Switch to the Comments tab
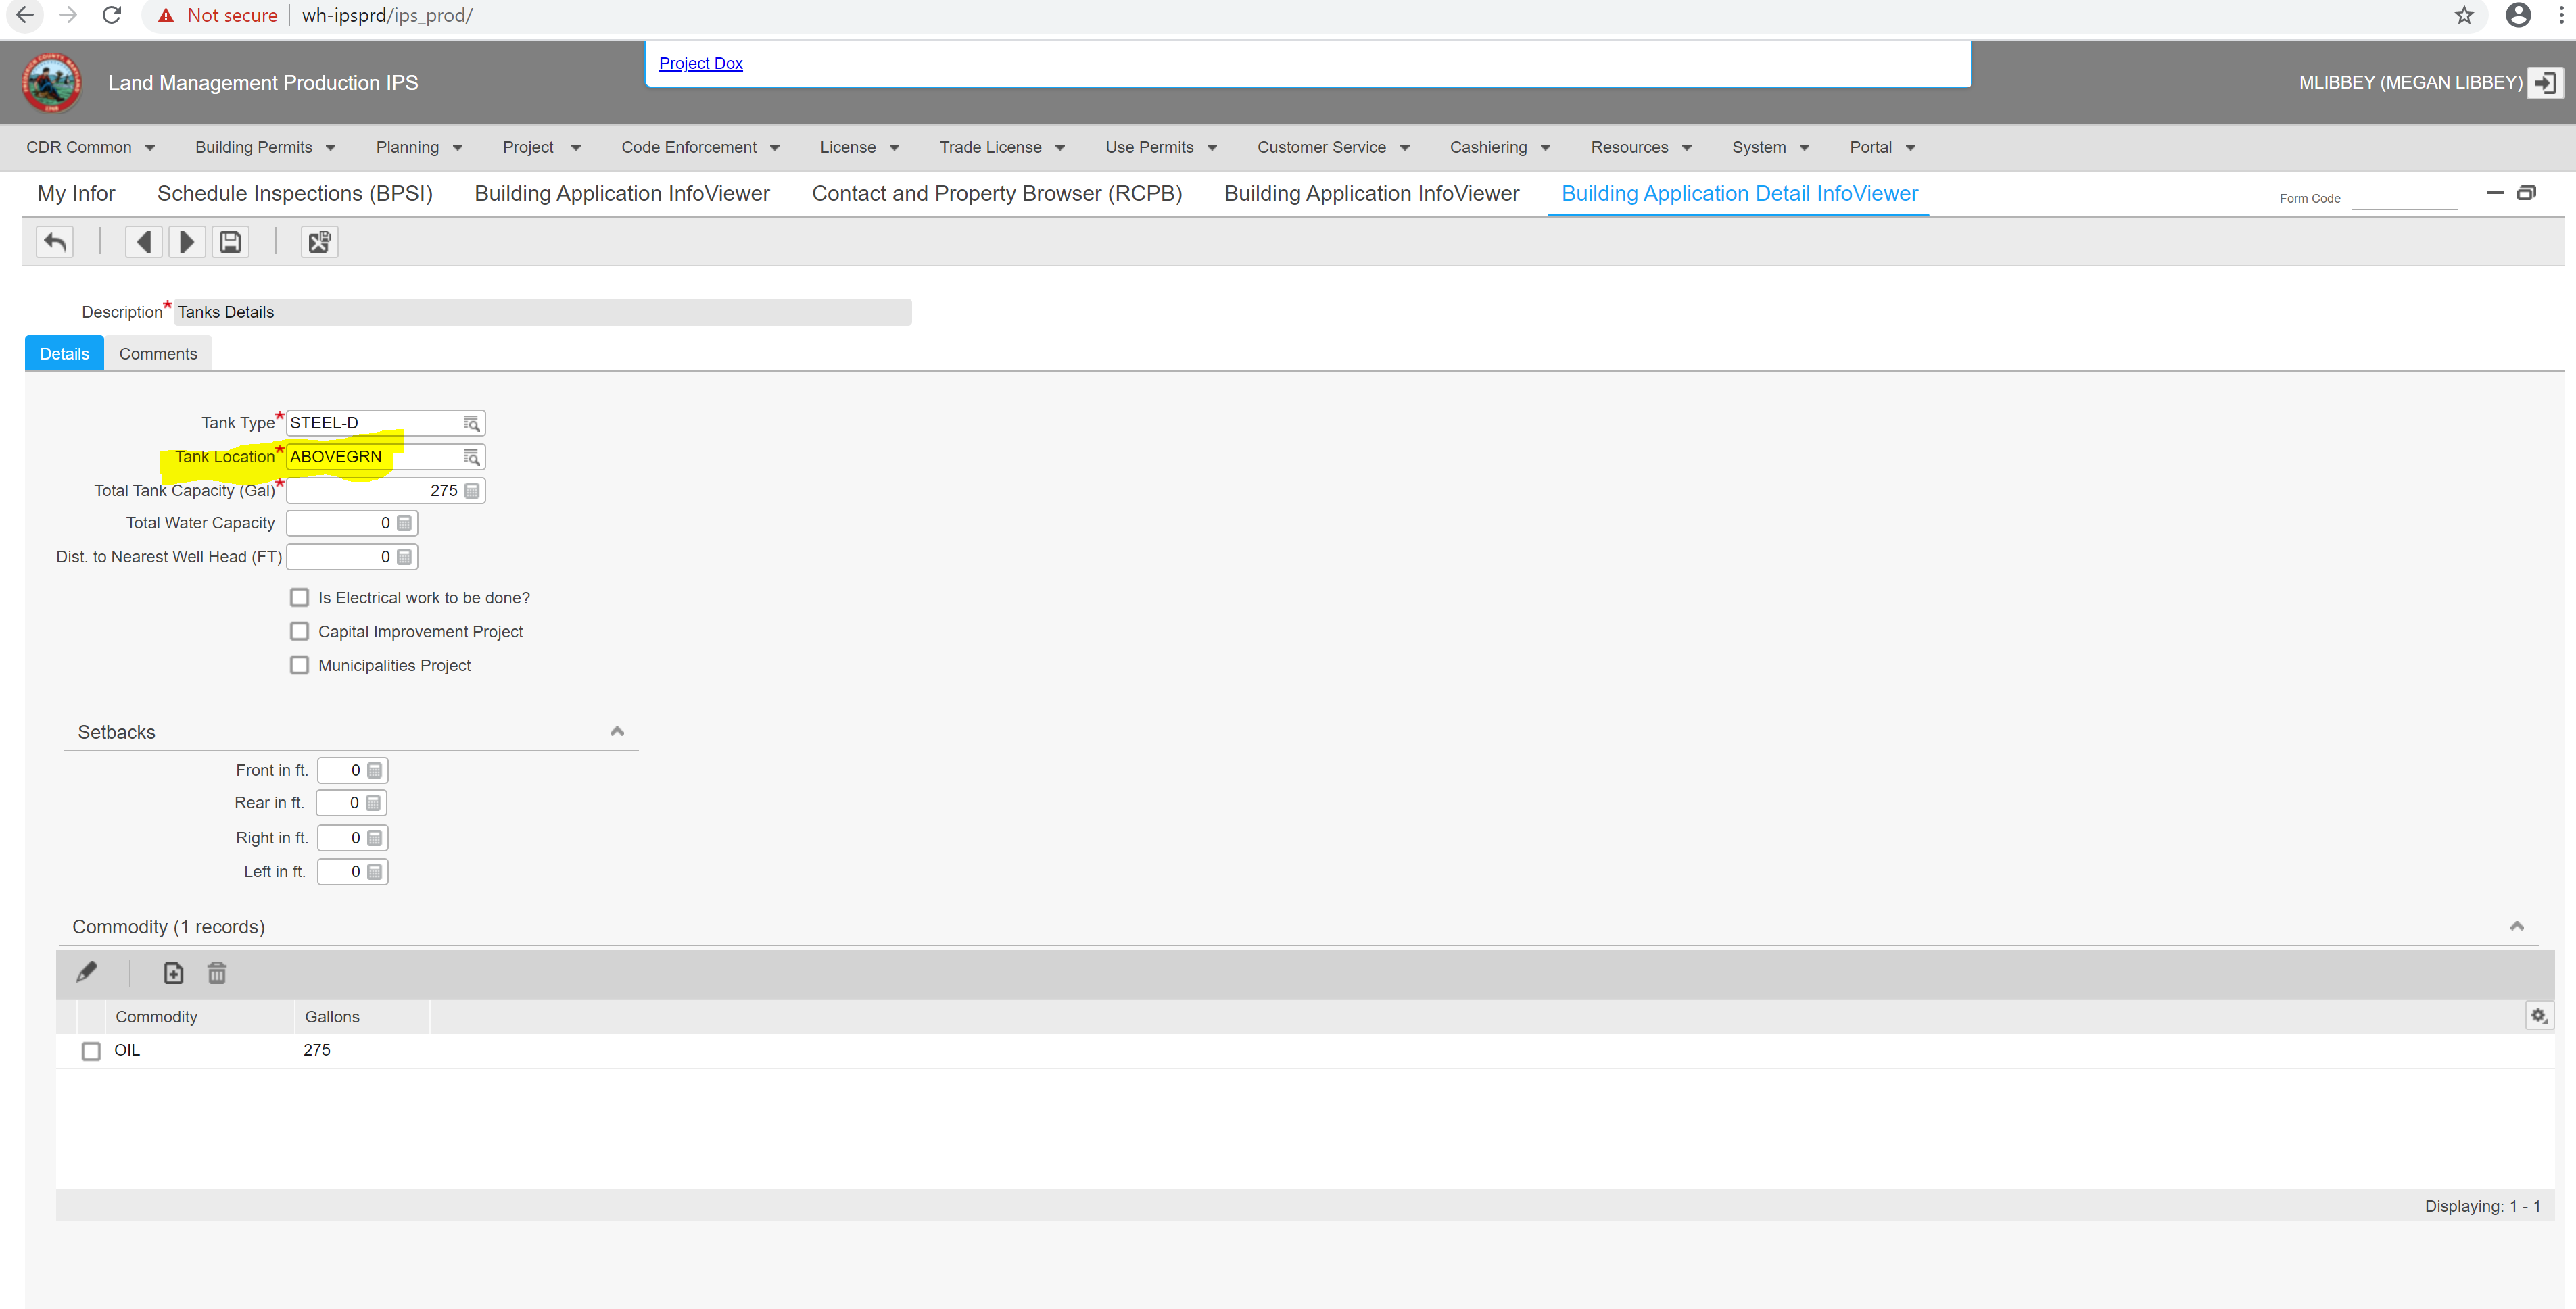Screen dimensions: 2576x1309 (158, 353)
